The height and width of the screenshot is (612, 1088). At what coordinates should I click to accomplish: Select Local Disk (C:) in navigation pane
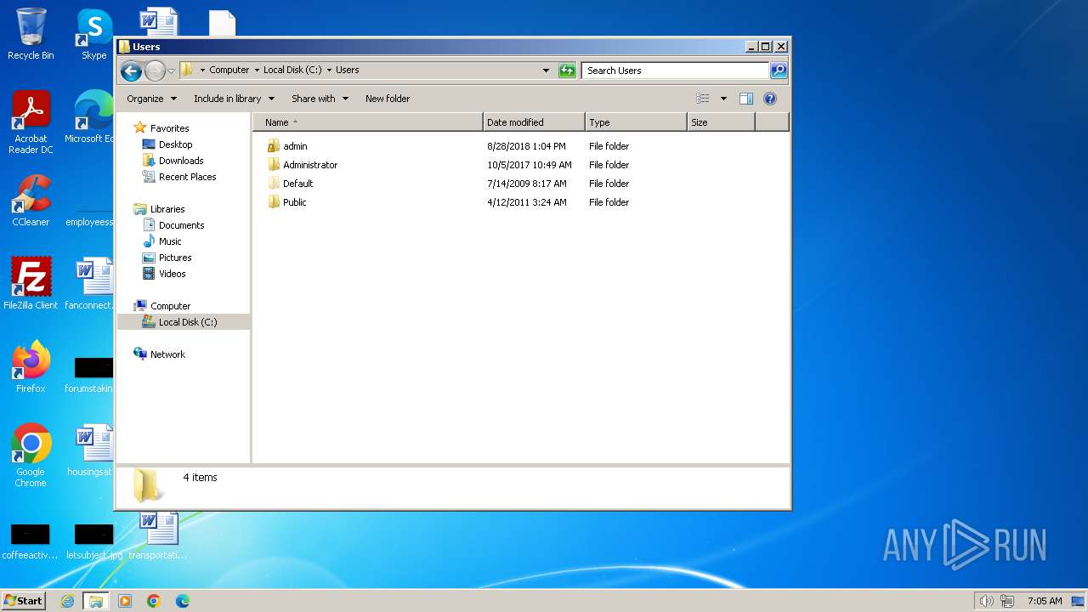[x=184, y=322]
